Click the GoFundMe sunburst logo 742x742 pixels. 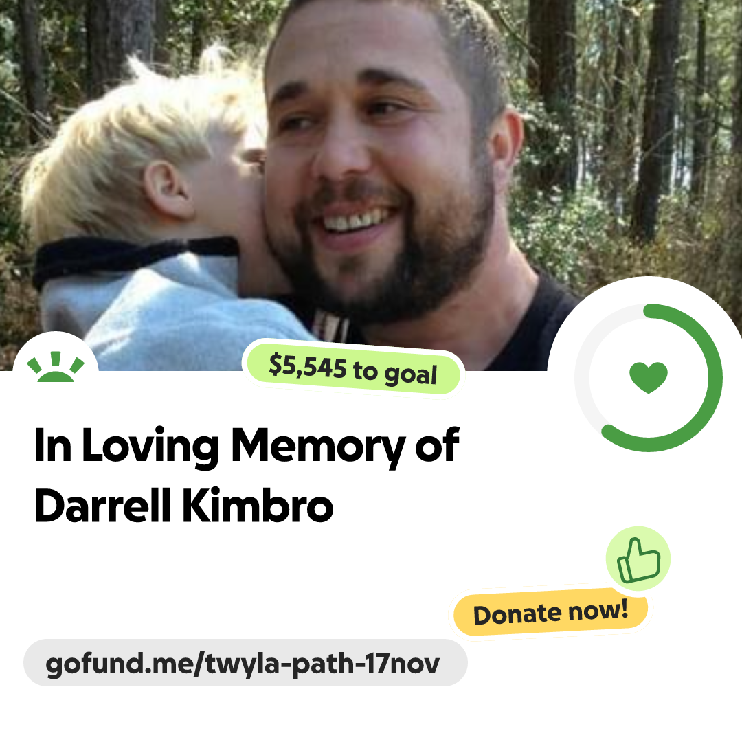[56, 366]
